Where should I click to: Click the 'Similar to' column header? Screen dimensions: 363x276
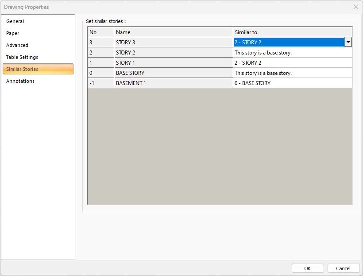pyautogui.click(x=292, y=32)
